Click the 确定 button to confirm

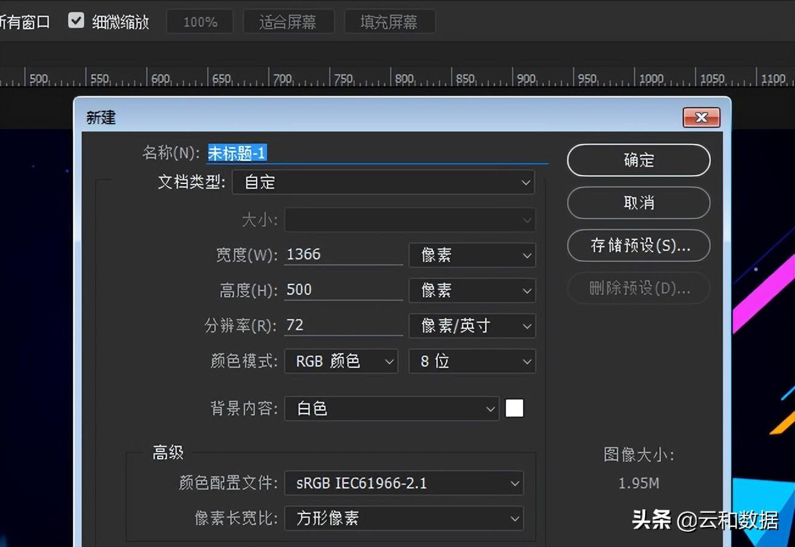[638, 160]
